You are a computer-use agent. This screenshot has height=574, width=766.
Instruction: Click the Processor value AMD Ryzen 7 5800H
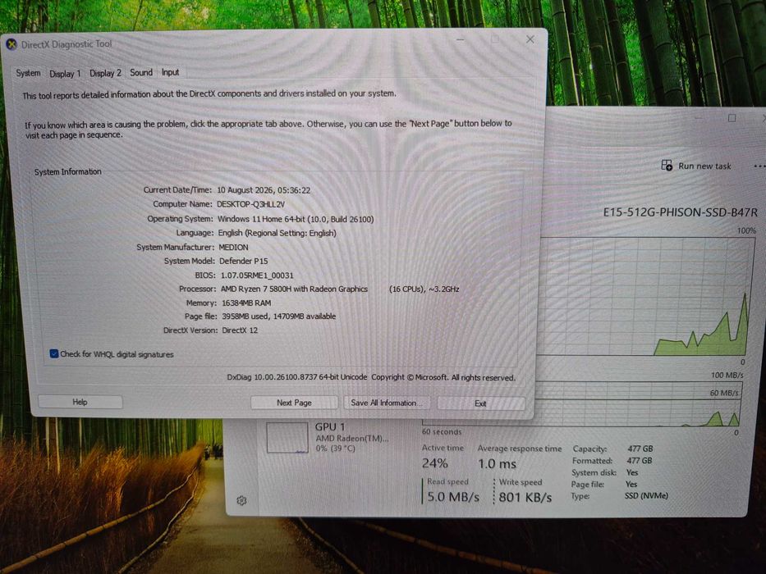(x=294, y=289)
